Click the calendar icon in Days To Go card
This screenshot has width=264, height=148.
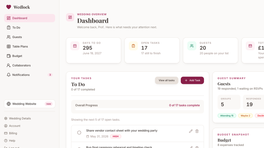pyautogui.click(x=75, y=46)
